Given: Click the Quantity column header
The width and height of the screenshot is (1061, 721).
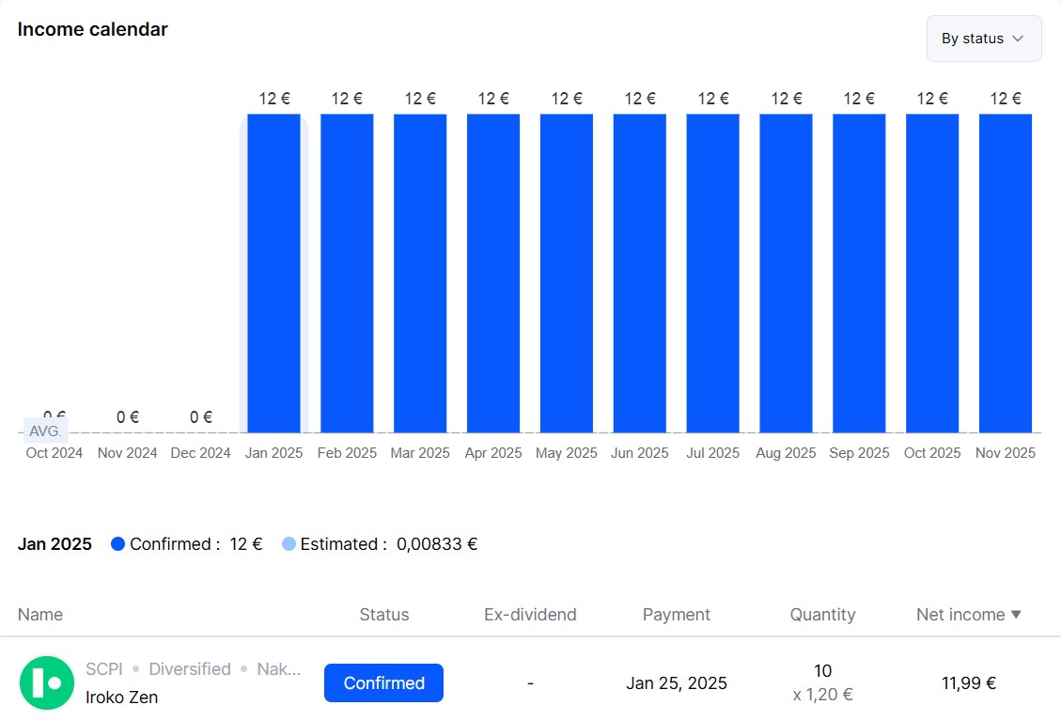Looking at the screenshot, I should point(822,615).
